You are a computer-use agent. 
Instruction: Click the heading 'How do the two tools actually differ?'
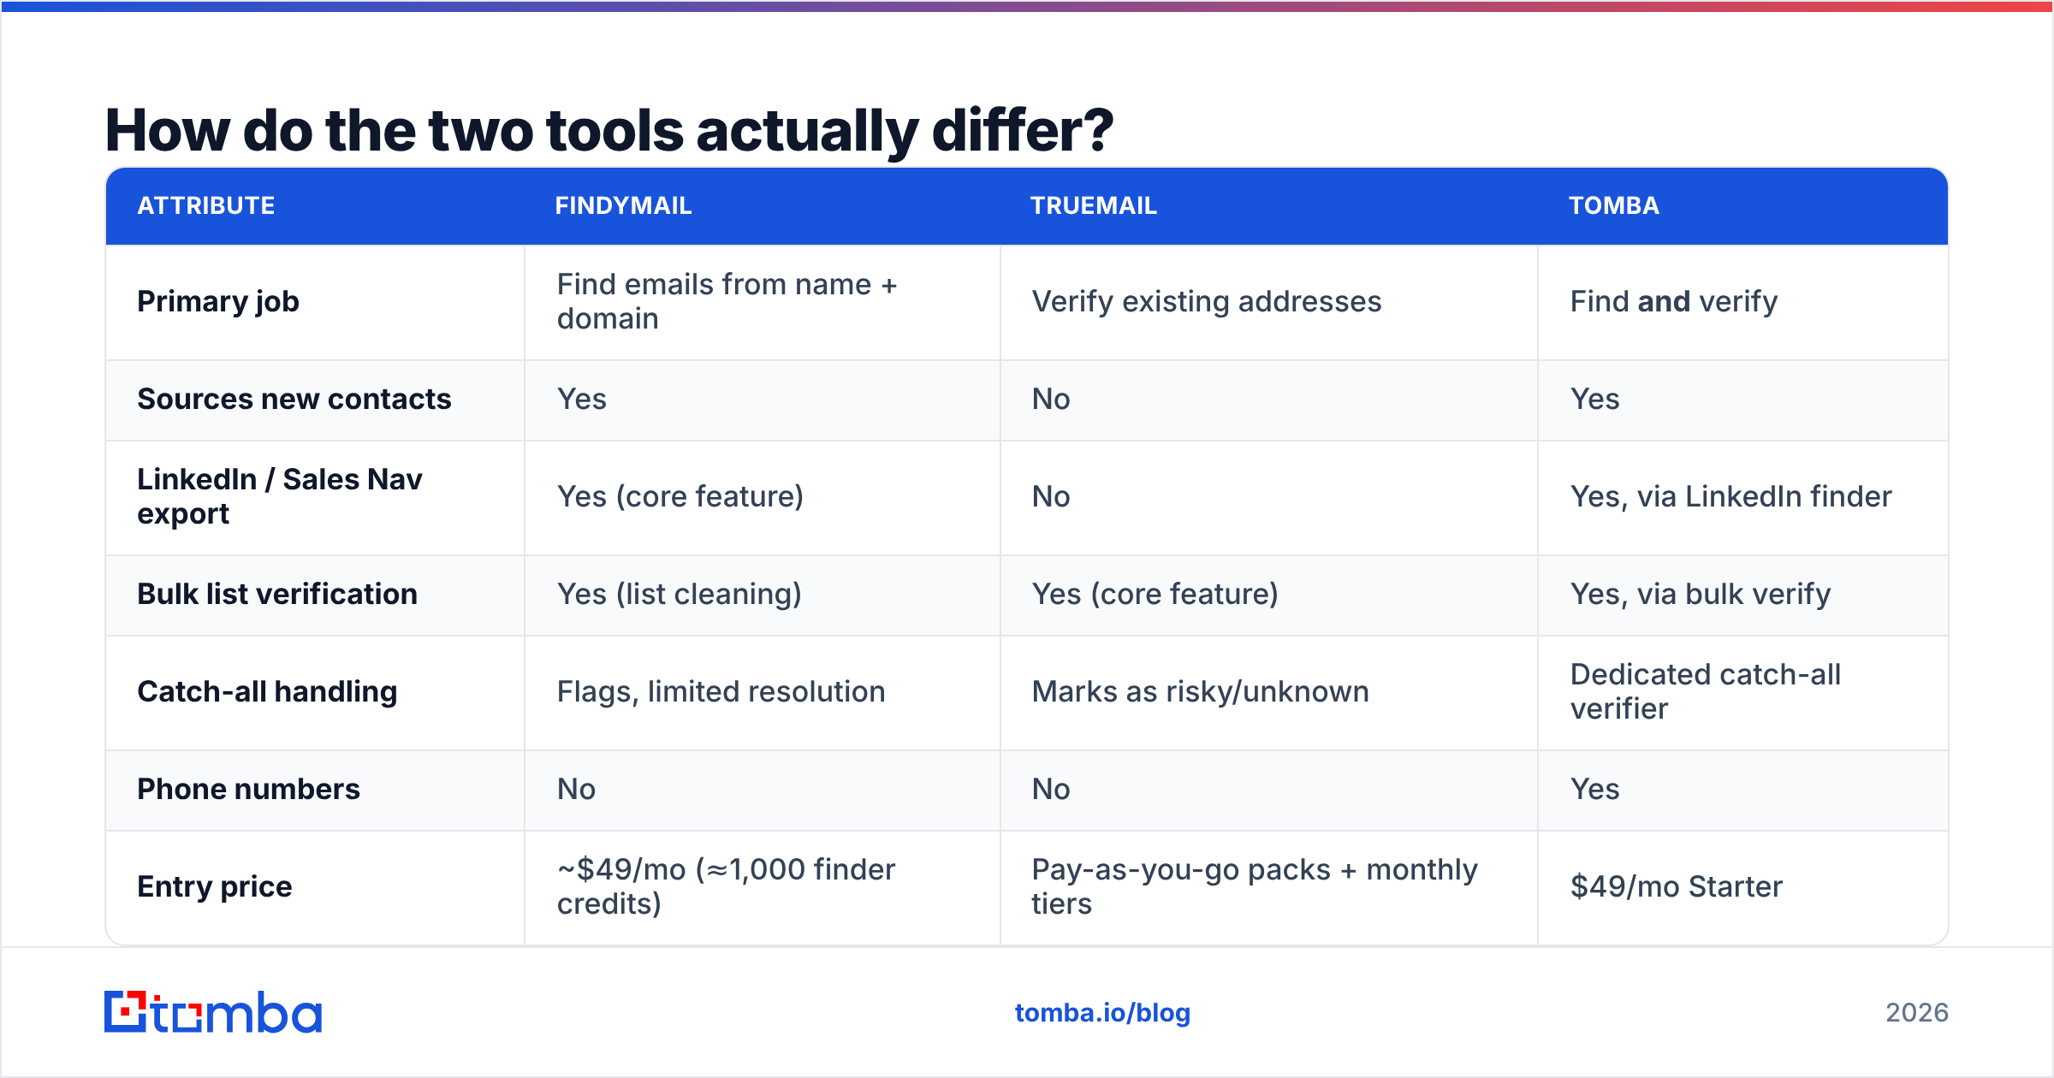tap(609, 131)
